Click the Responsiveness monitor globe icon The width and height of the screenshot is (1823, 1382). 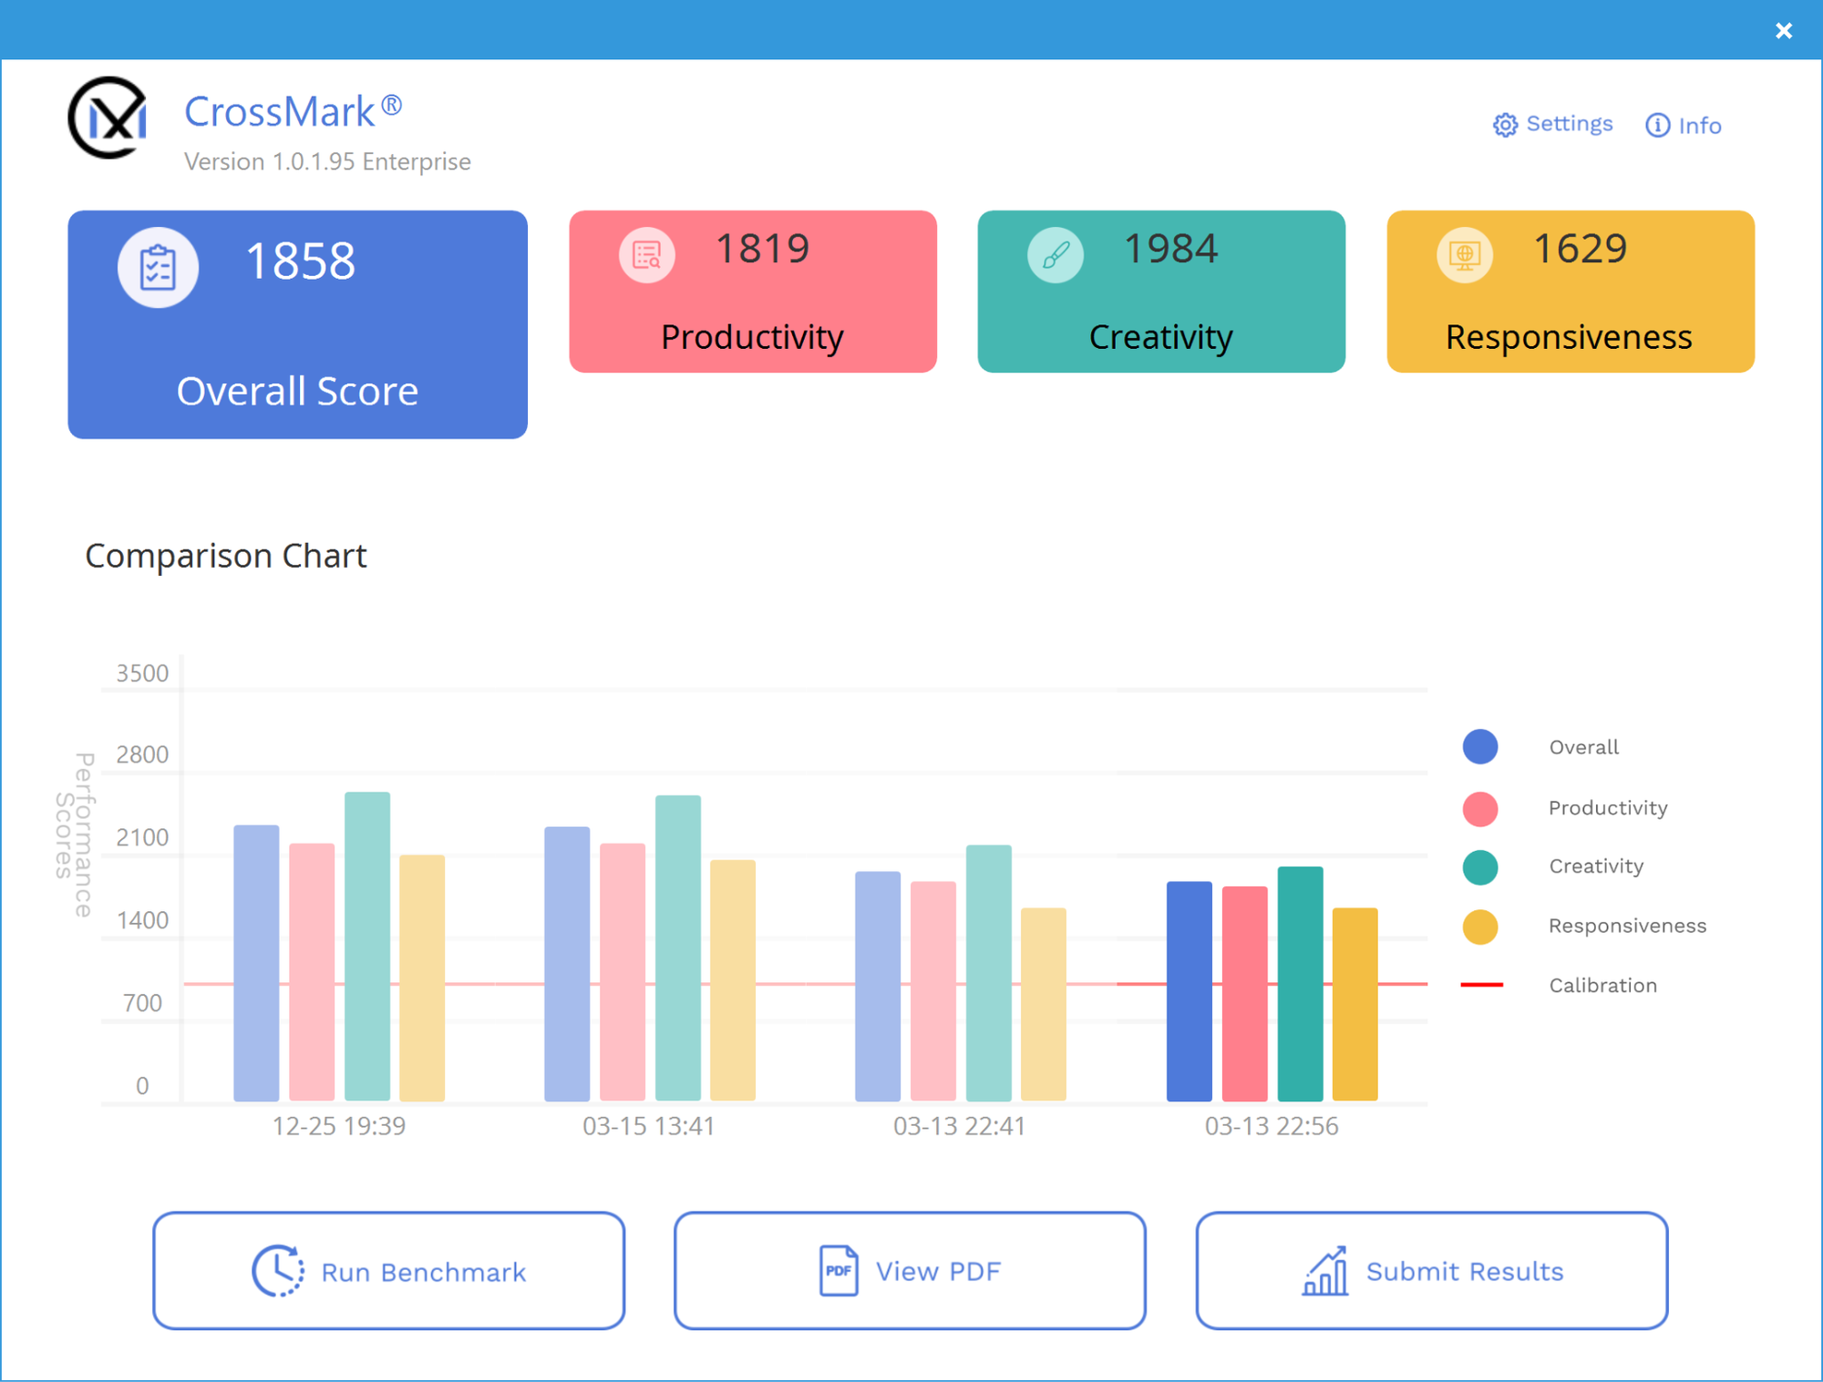coord(1464,255)
